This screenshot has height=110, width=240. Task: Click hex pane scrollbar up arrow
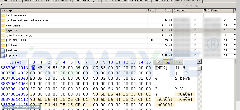[199, 62]
